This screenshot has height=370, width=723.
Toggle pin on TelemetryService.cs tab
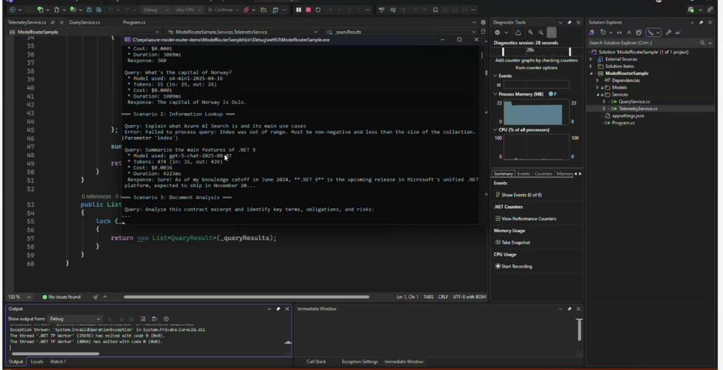click(x=52, y=23)
